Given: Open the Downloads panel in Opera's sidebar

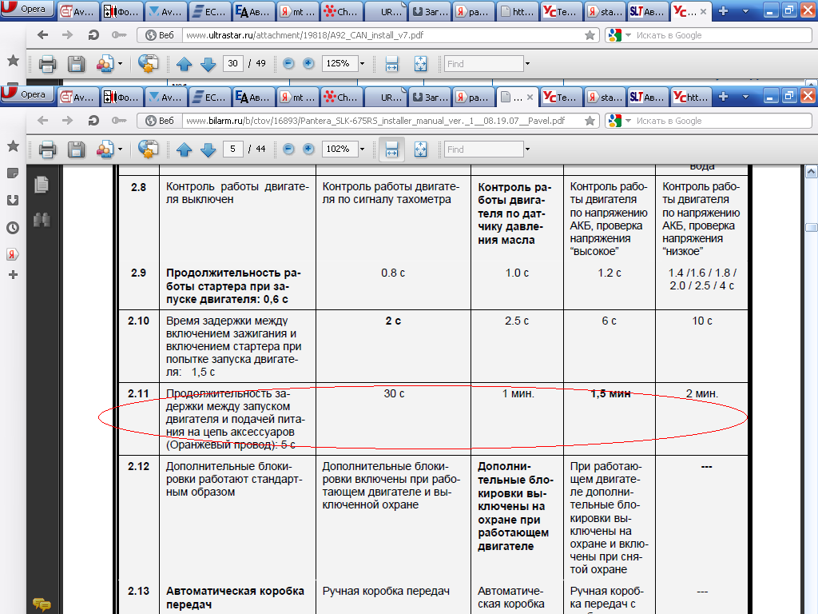Looking at the screenshot, I should click(x=13, y=200).
